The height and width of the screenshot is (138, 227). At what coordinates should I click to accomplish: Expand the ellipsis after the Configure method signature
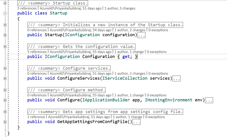209,100
